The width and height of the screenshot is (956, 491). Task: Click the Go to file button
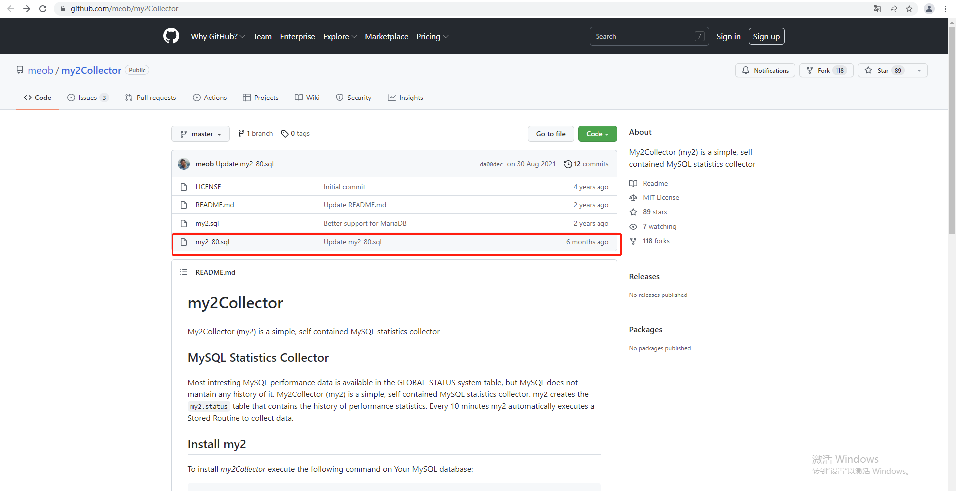[x=551, y=134]
